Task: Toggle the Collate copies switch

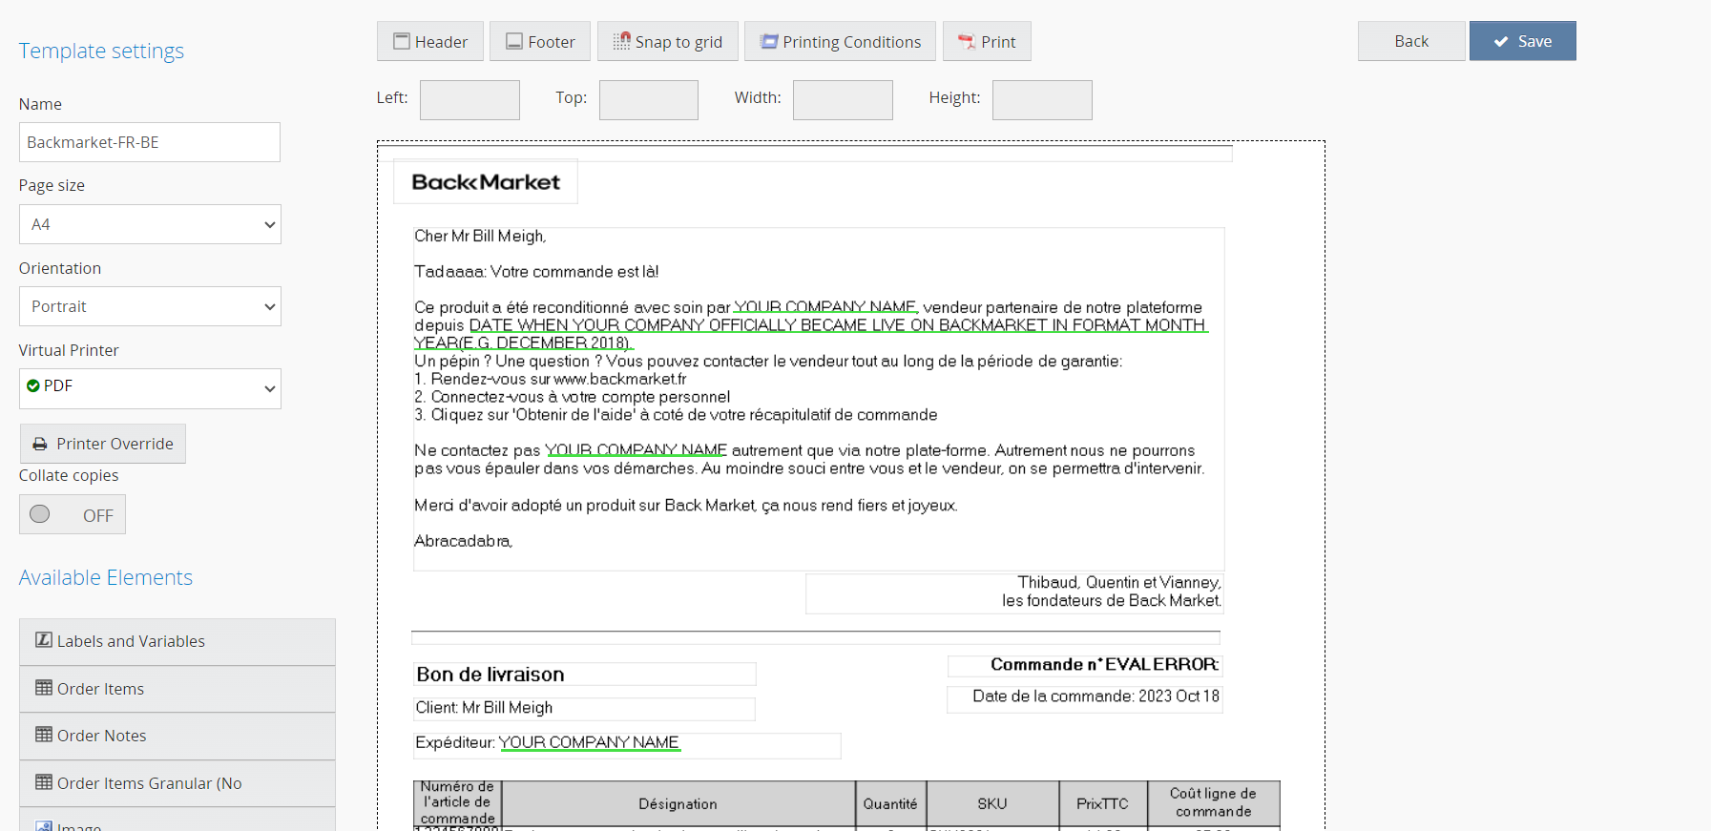Action: pyautogui.click(x=73, y=515)
